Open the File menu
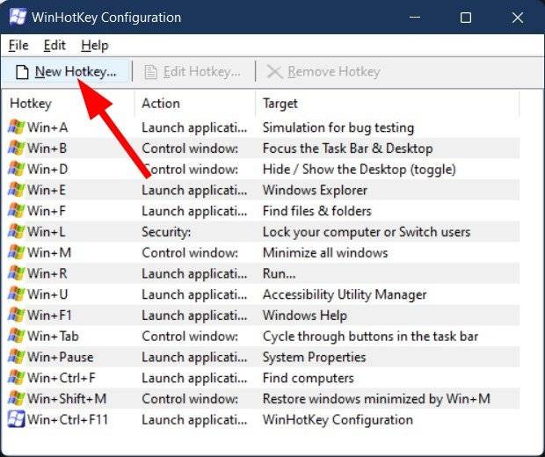The width and height of the screenshot is (545, 457). [18, 45]
